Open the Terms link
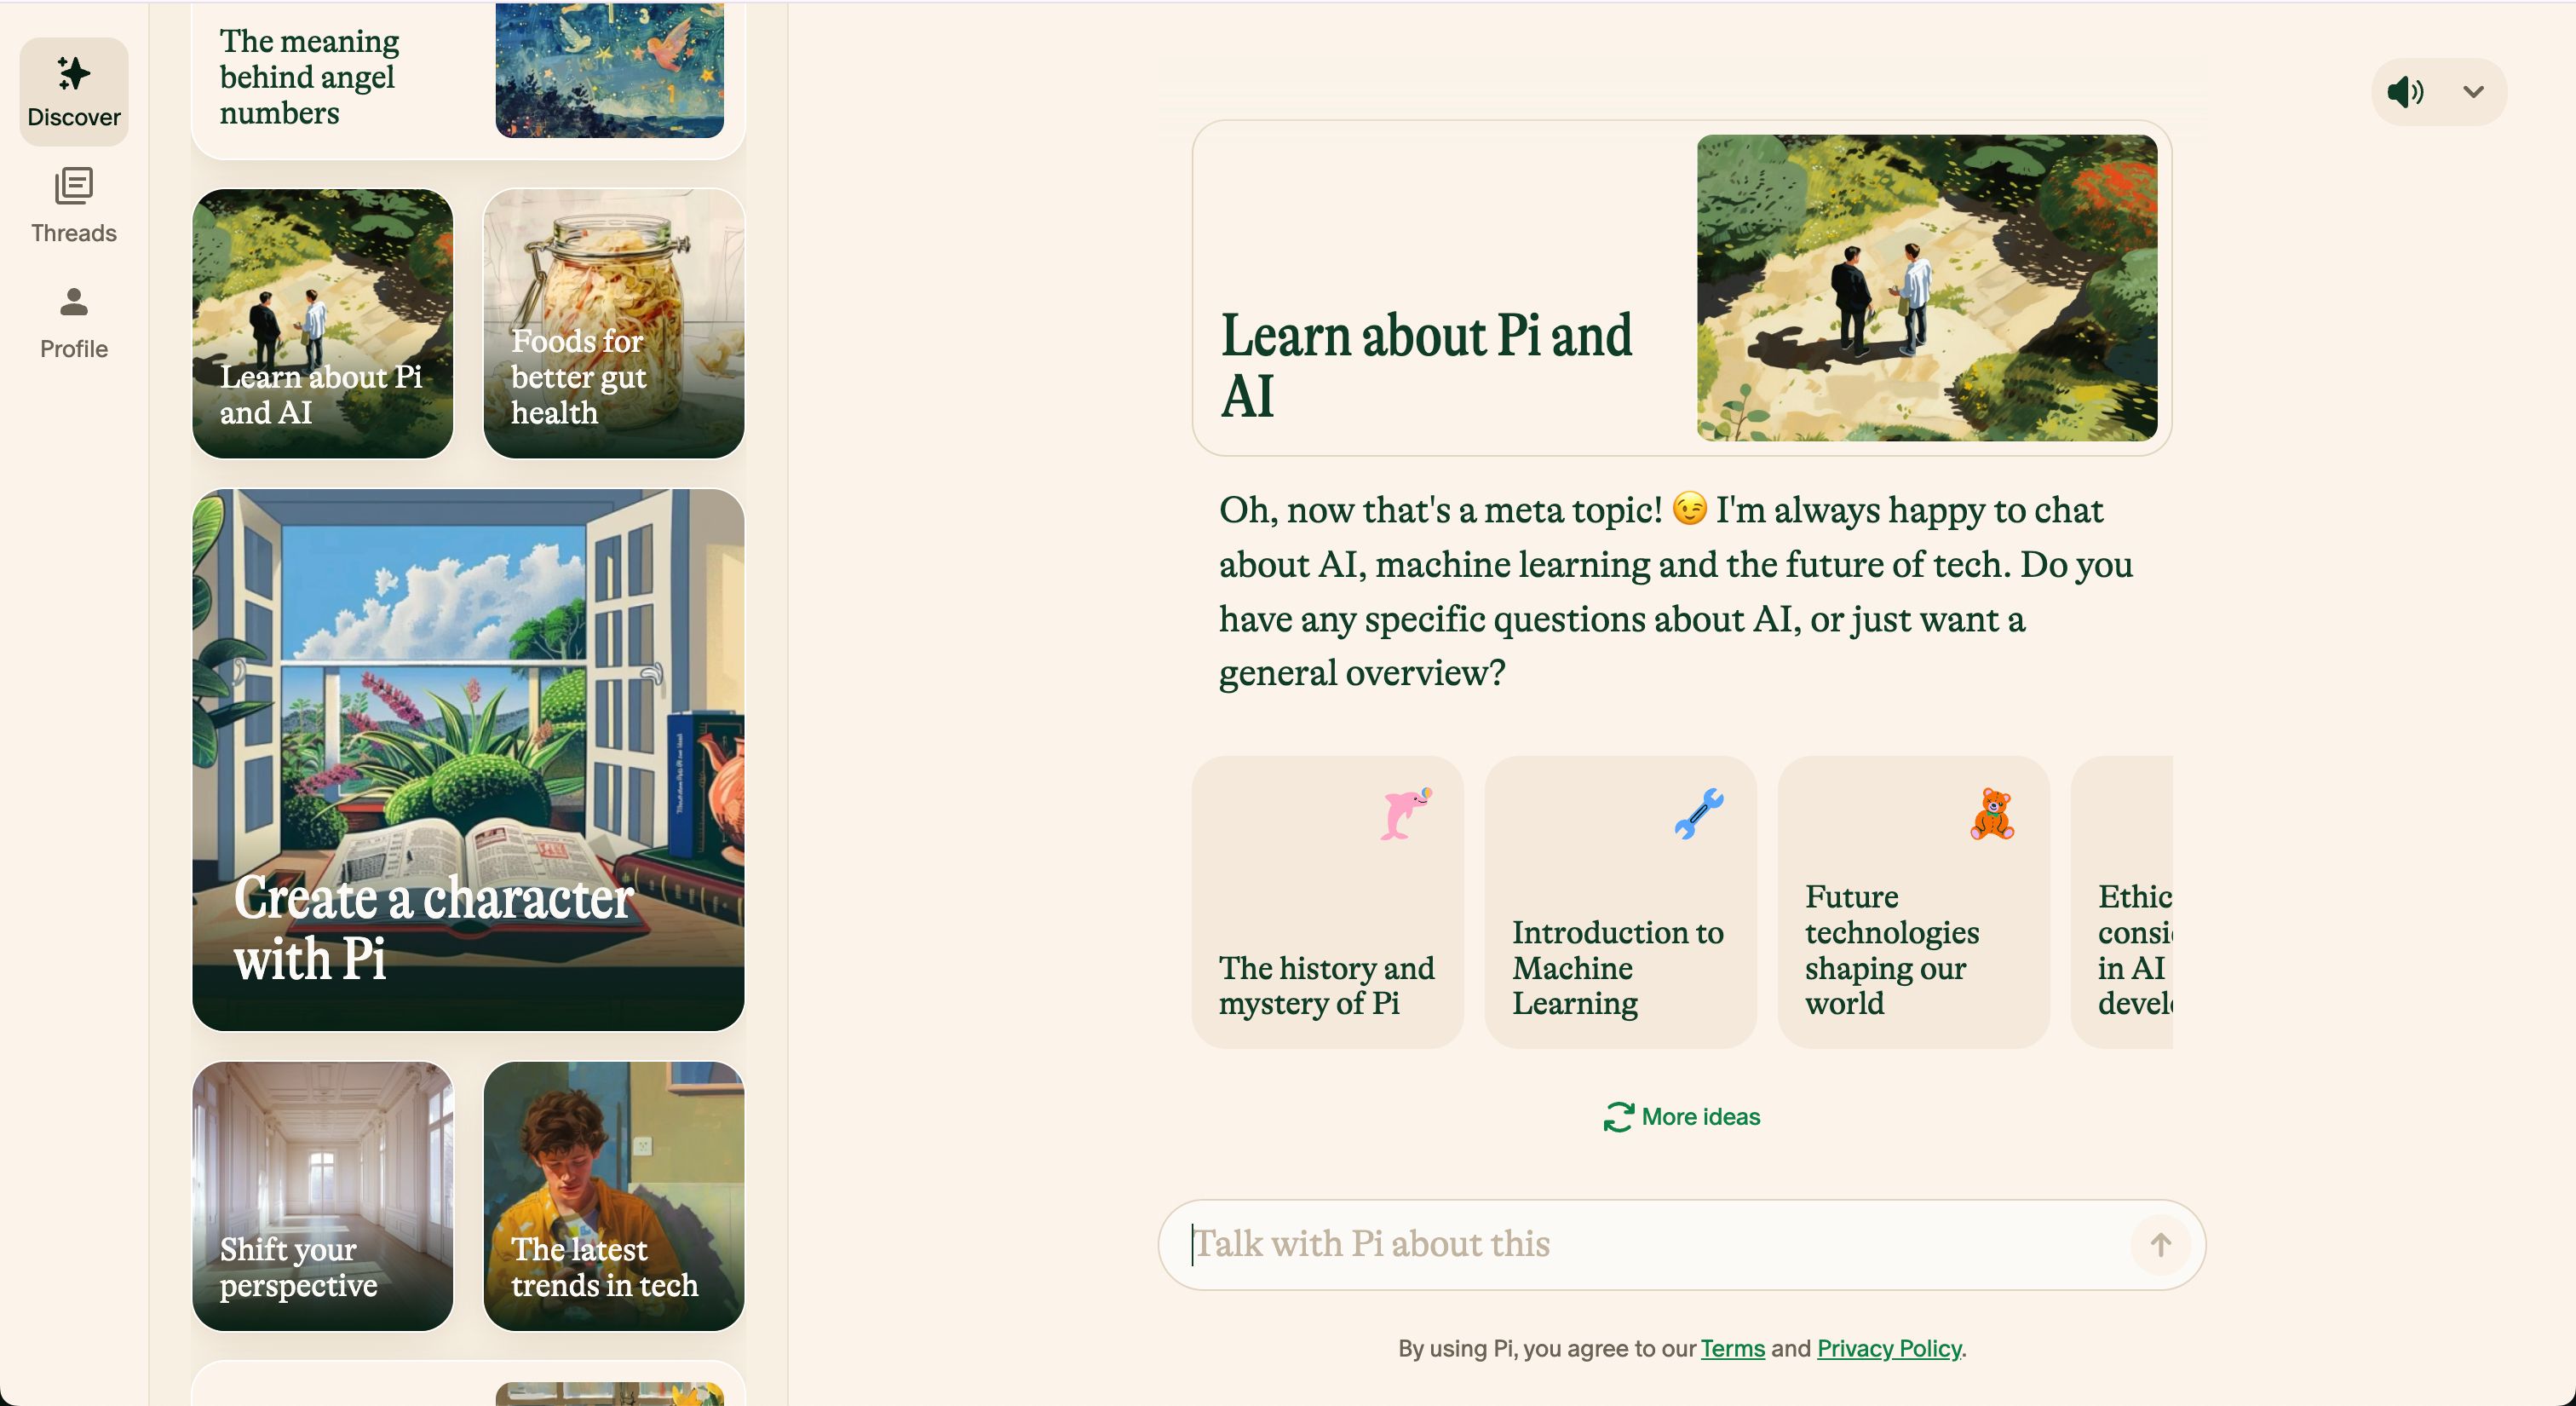The width and height of the screenshot is (2576, 1406). point(1732,1348)
